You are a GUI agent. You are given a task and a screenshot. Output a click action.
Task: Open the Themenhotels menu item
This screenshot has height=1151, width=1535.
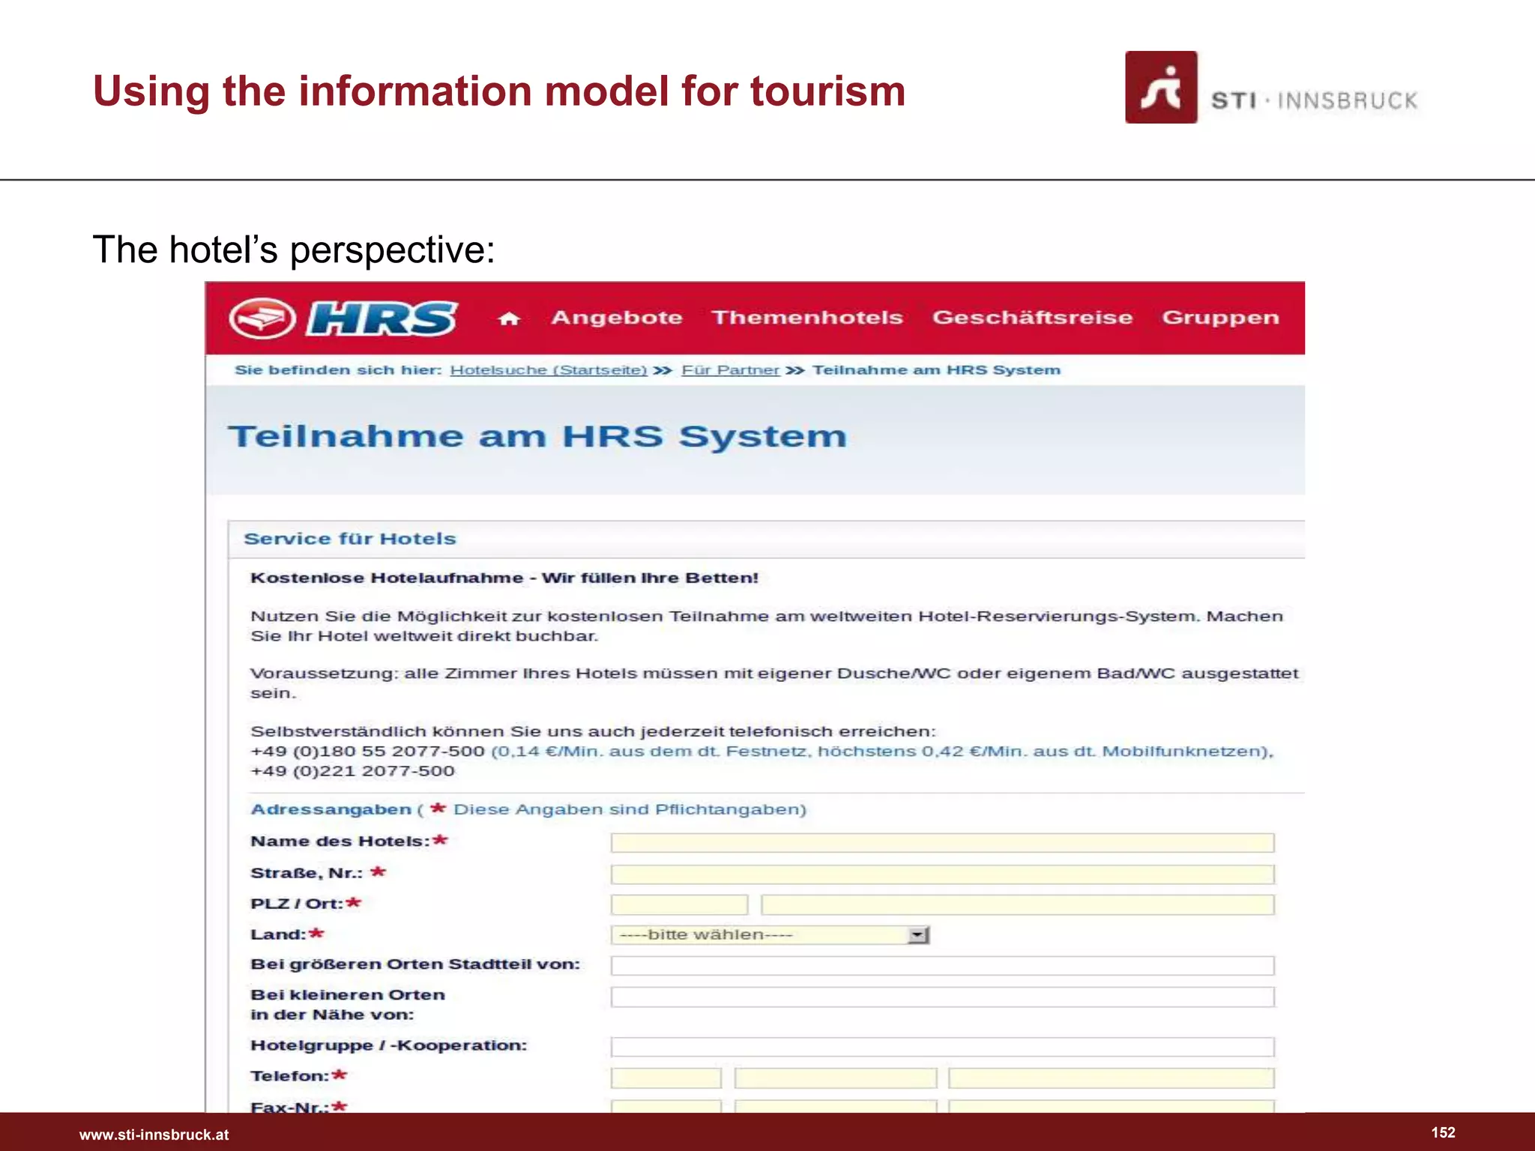pyautogui.click(x=807, y=318)
